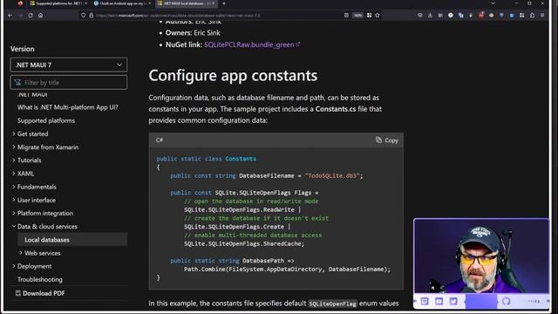558x314 pixels.
Task: Open SQLitePCLRaw.bundle_green NuGet link
Action: point(252,44)
